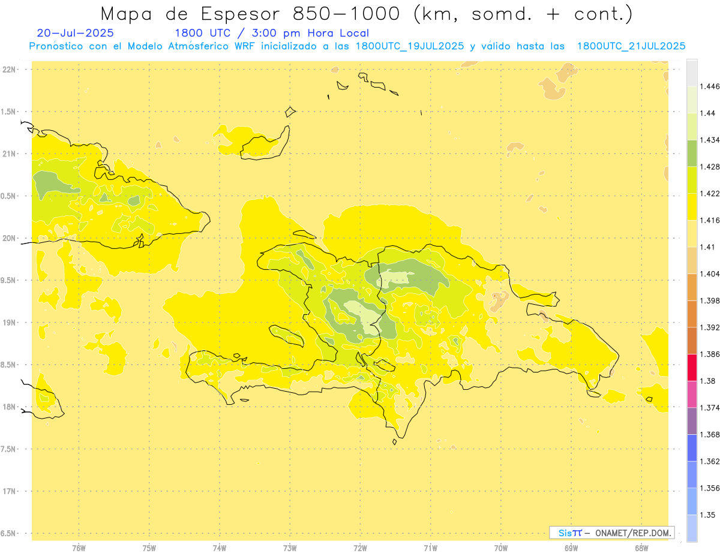Click the 19N latitude label
This screenshot has width=720, height=556.
(x=8, y=322)
